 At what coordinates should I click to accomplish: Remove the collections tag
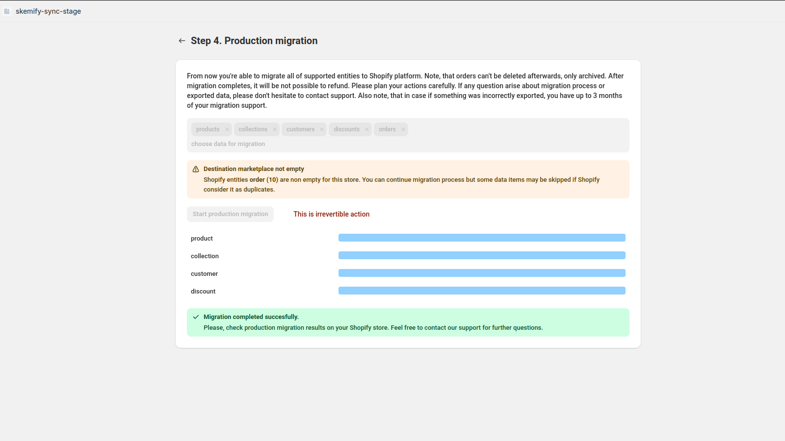pos(275,129)
